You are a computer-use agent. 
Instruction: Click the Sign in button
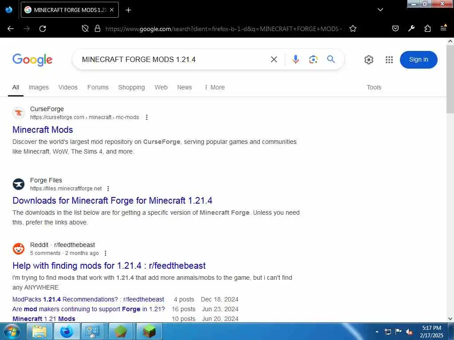[x=419, y=60]
